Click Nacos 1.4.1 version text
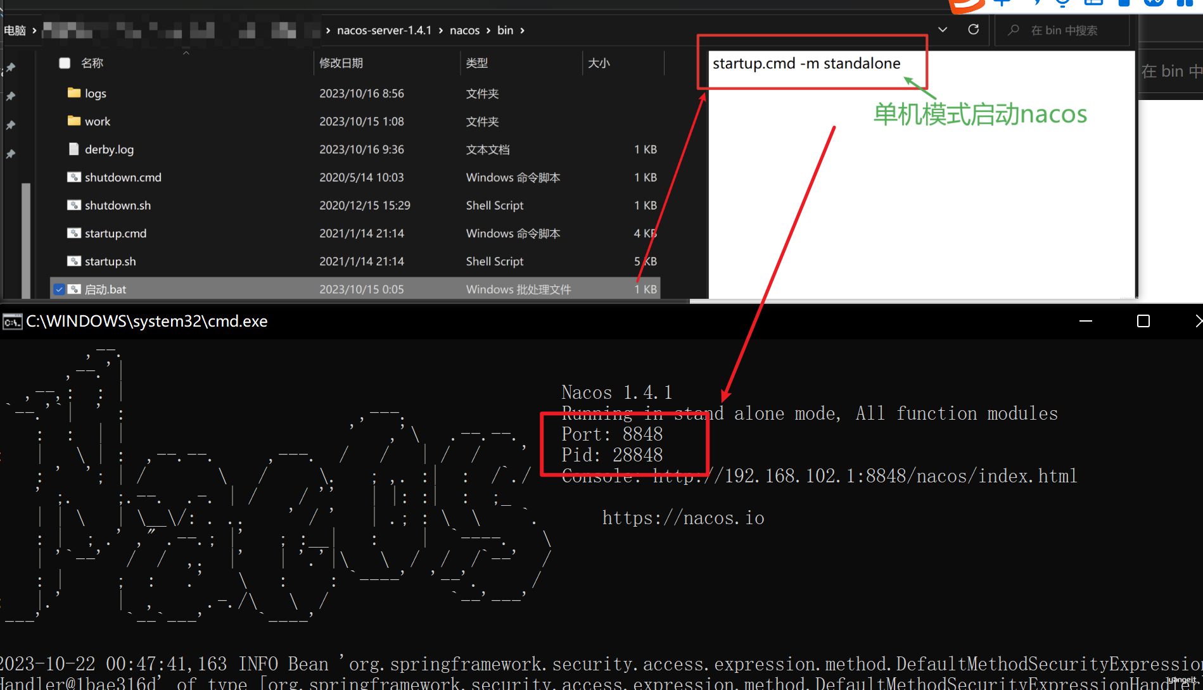1203x690 pixels. 617,392
